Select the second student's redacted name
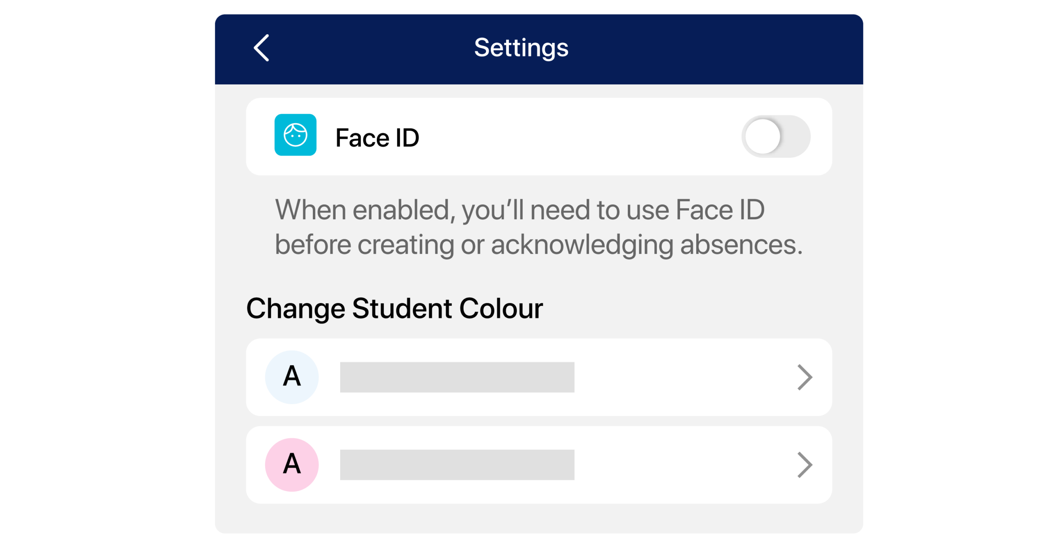Image resolution: width=1043 pixels, height=548 pixels. click(457, 465)
